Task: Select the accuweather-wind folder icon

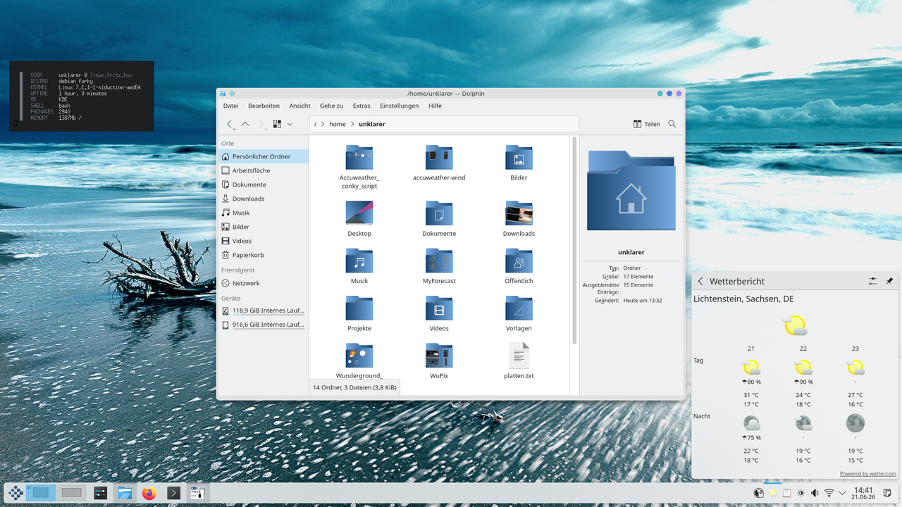Action: 439,157
